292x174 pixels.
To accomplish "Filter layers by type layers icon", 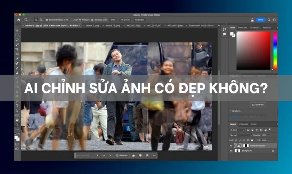I will pyautogui.click(x=257, y=130).
